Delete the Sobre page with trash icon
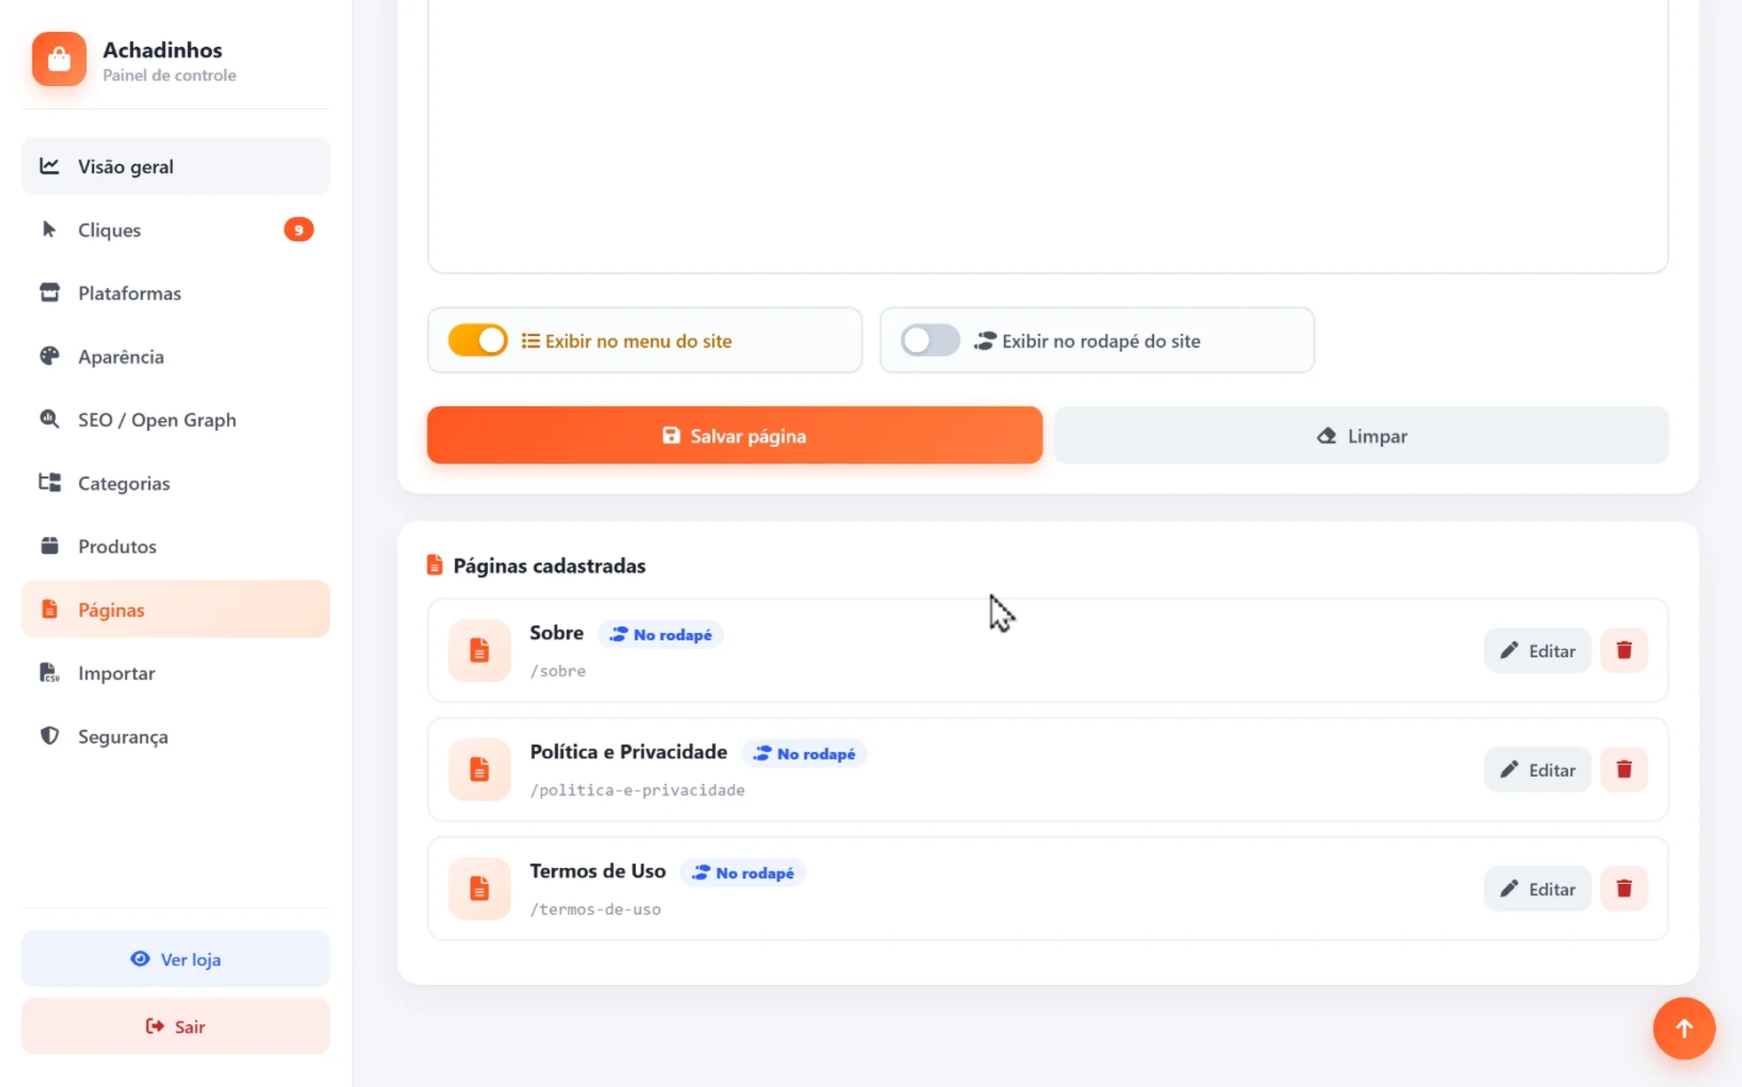This screenshot has height=1087, width=1742. click(1624, 651)
